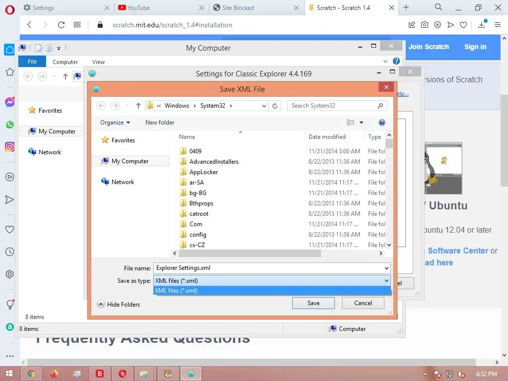Sort by the Date modified column header
Image resolution: width=508 pixels, height=381 pixels.
327,137
